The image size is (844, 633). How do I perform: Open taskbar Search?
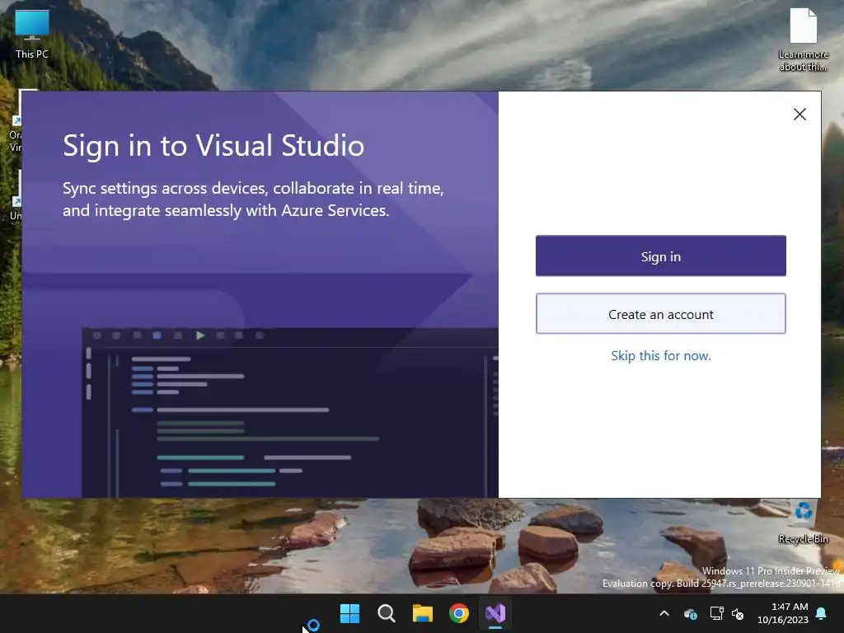(386, 613)
